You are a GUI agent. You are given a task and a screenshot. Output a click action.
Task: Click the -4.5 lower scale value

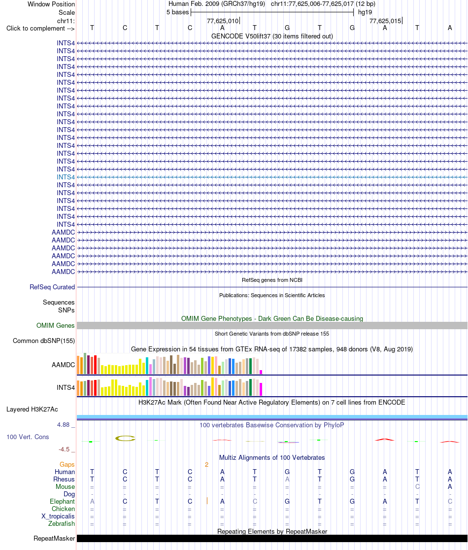64,449
